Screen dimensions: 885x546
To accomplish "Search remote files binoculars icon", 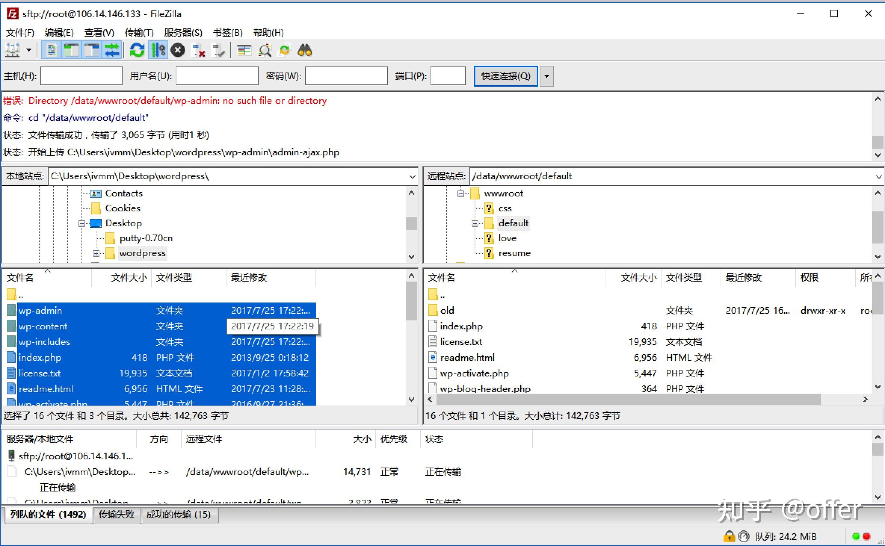I will pyautogui.click(x=305, y=50).
